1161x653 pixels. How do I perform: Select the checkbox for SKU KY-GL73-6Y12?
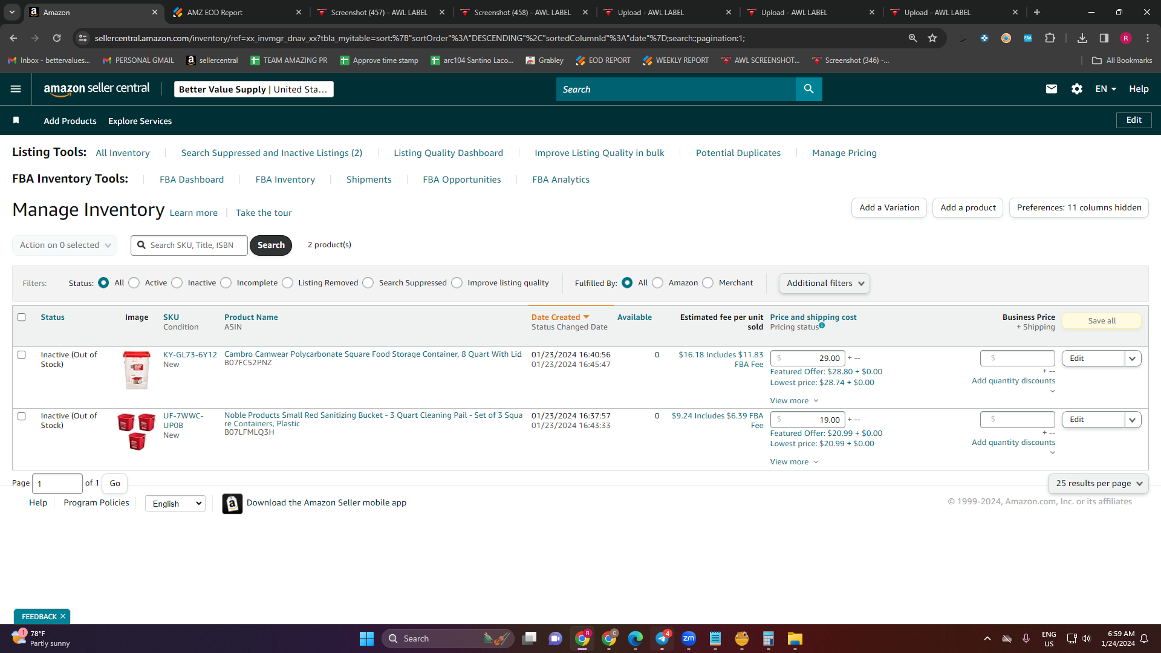[x=22, y=355]
